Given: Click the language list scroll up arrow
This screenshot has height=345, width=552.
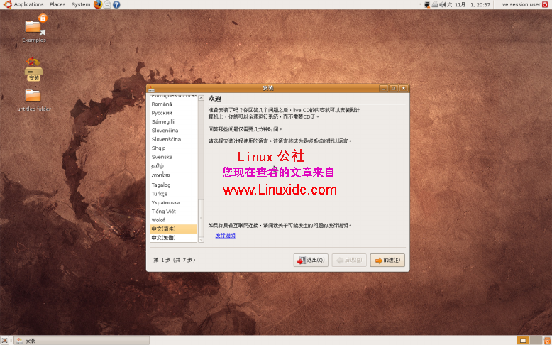Looking at the screenshot, I should [x=201, y=98].
